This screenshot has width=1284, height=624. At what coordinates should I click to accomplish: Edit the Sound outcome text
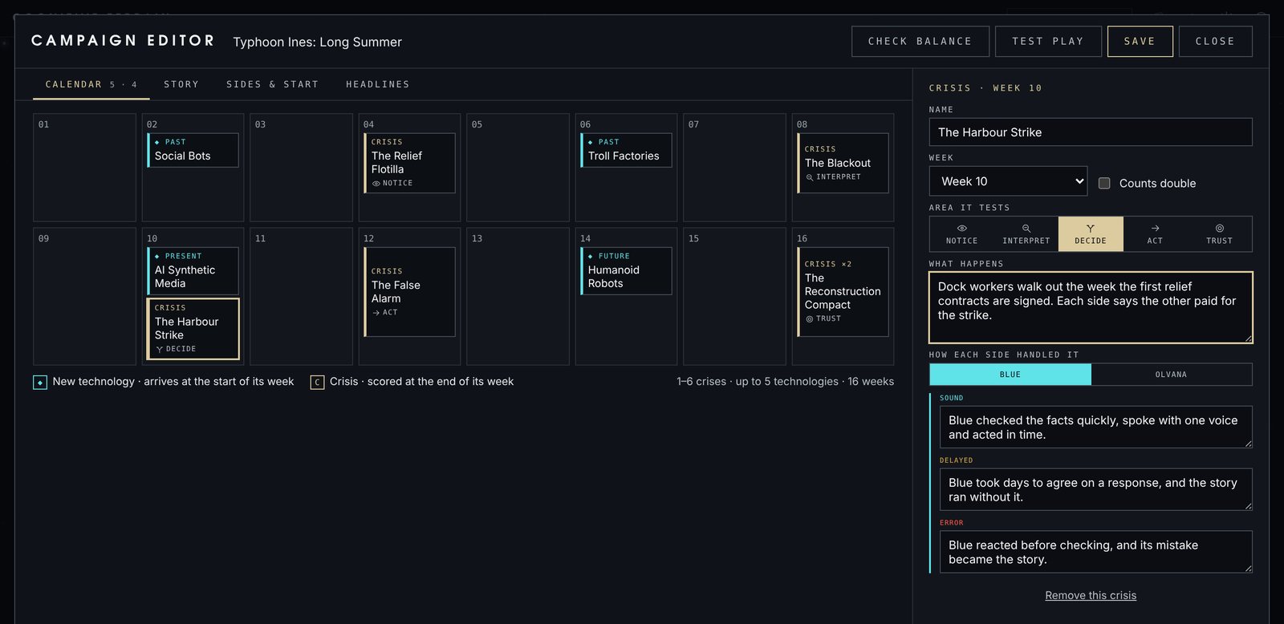click(1095, 427)
